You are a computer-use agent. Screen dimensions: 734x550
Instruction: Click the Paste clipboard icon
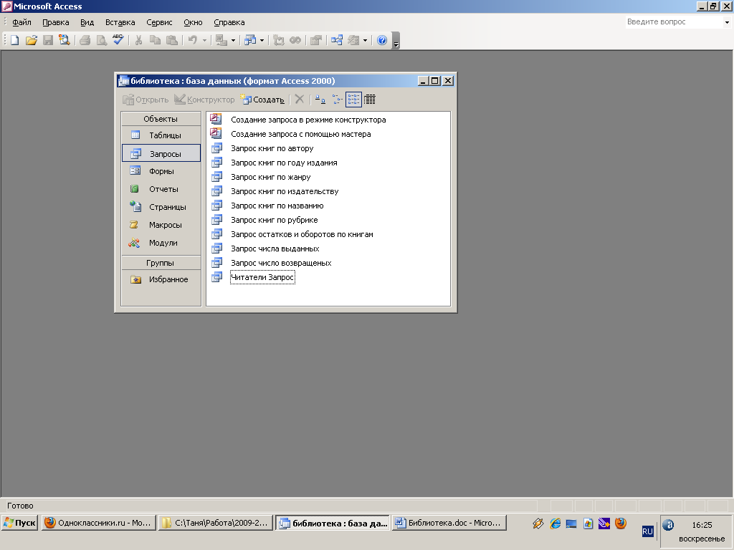[172, 40]
